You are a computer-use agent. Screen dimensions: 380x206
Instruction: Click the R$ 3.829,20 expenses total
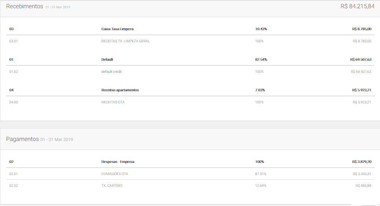point(362,162)
